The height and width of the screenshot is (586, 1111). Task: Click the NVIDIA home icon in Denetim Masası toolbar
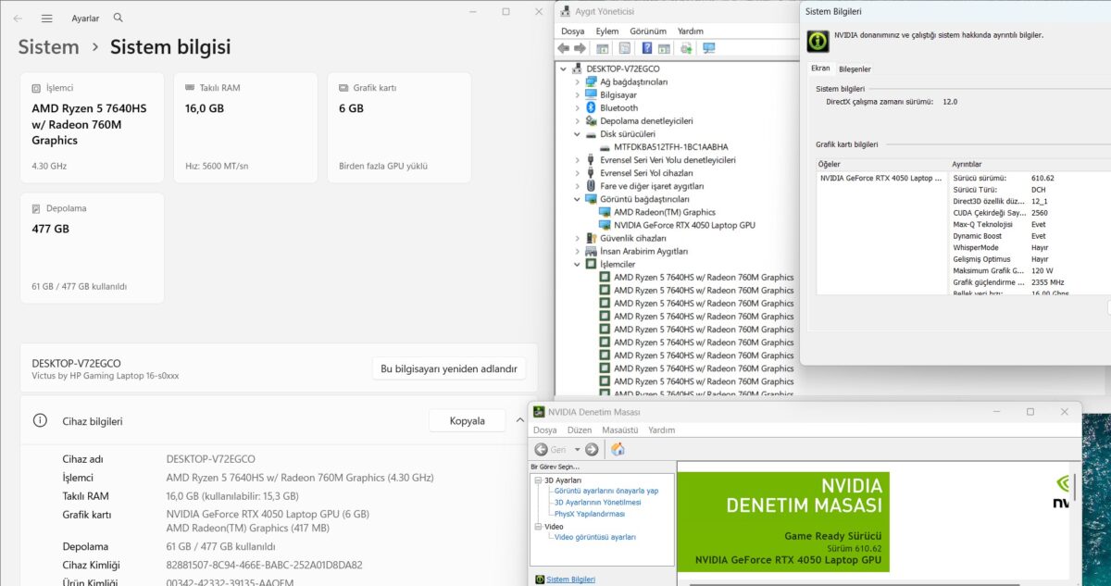click(x=618, y=449)
